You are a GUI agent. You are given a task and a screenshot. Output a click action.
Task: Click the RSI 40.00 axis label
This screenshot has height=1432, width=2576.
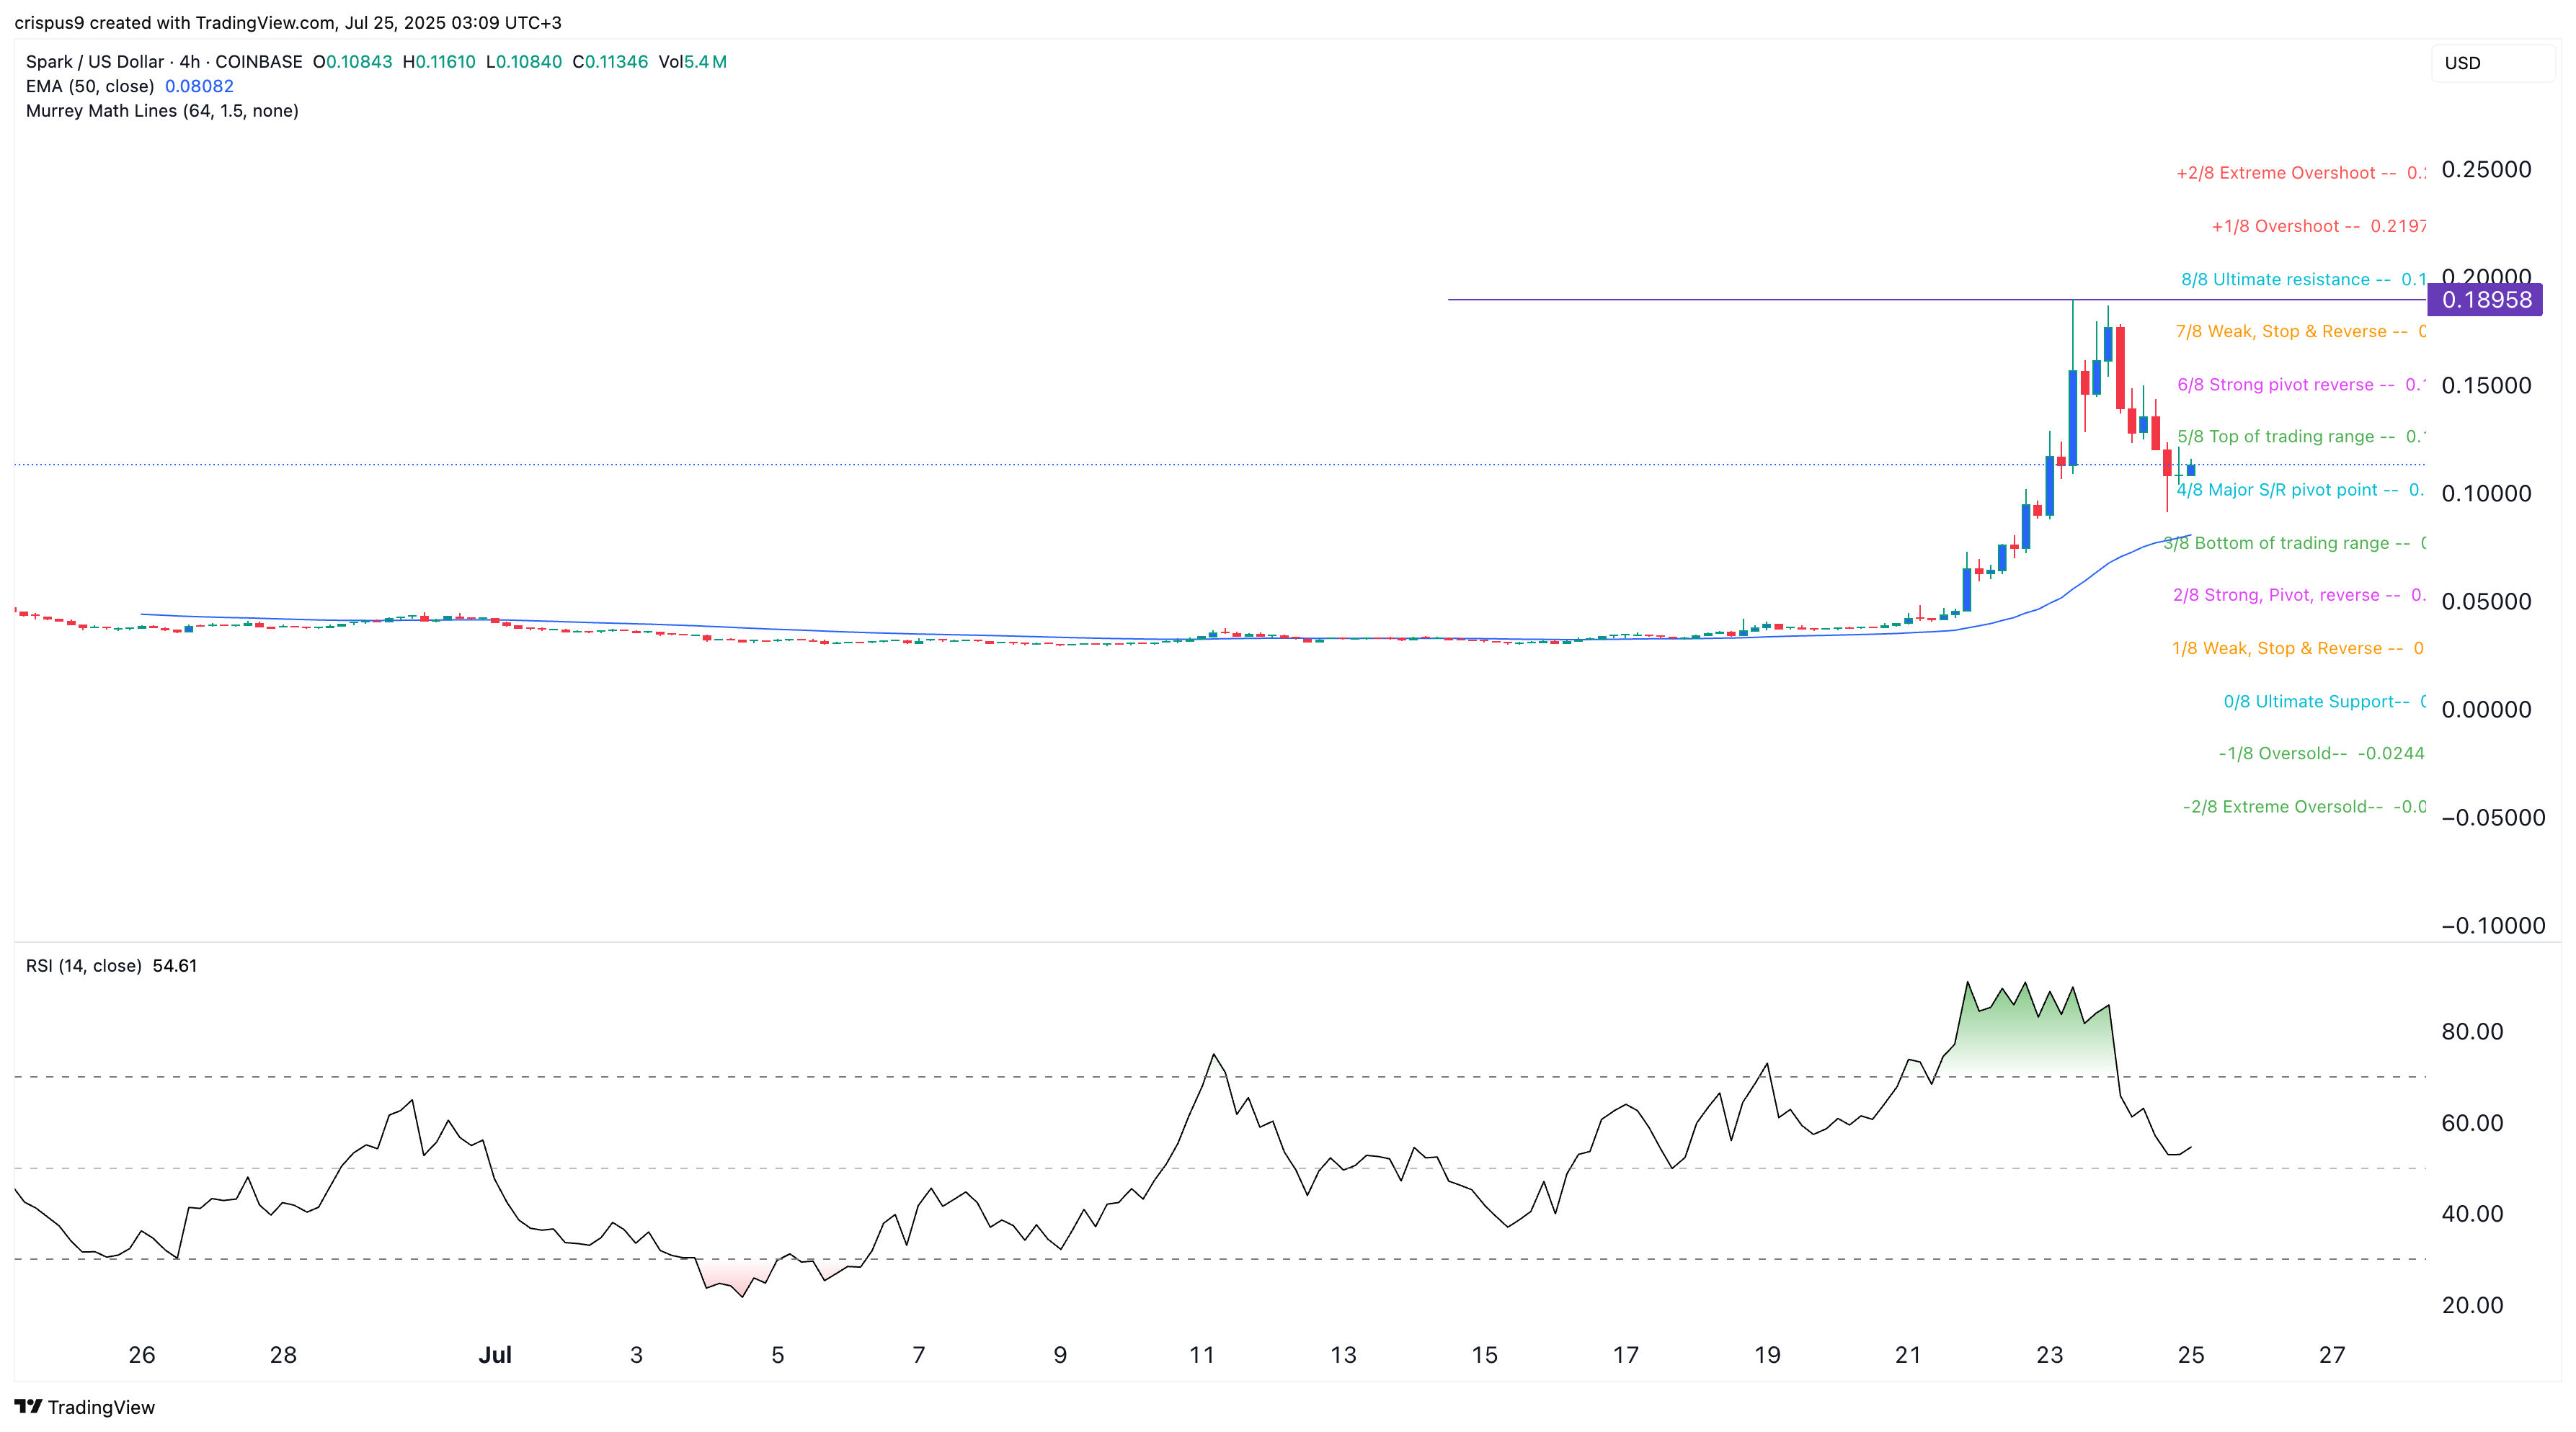coord(2472,1213)
